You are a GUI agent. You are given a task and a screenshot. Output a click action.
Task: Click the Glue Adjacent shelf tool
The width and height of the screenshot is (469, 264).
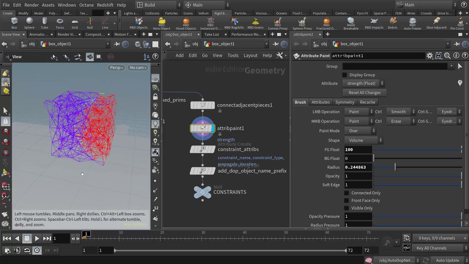436,23
